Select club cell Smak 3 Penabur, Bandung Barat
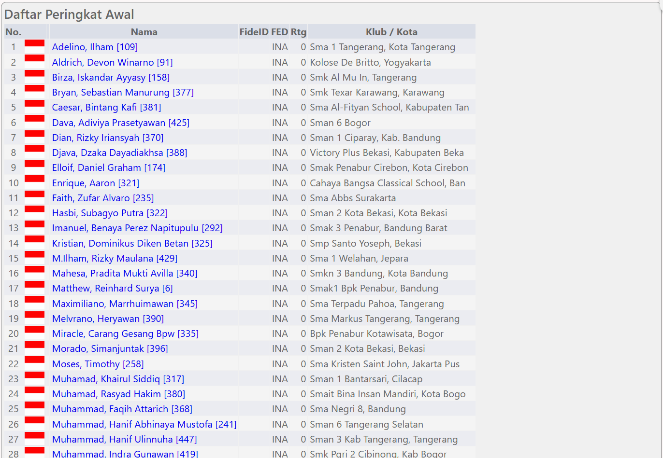 tap(391, 228)
